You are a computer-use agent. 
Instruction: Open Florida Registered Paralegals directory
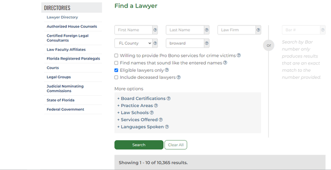(x=73, y=59)
